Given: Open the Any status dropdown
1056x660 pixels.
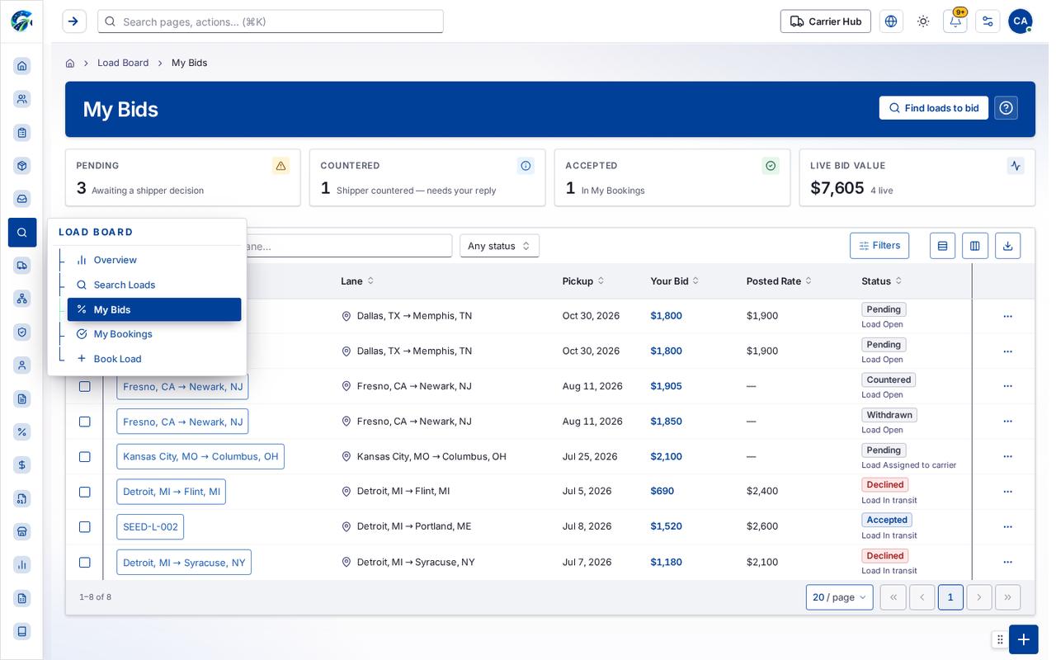Looking at the screenshot, I should (x=499, y=246).
